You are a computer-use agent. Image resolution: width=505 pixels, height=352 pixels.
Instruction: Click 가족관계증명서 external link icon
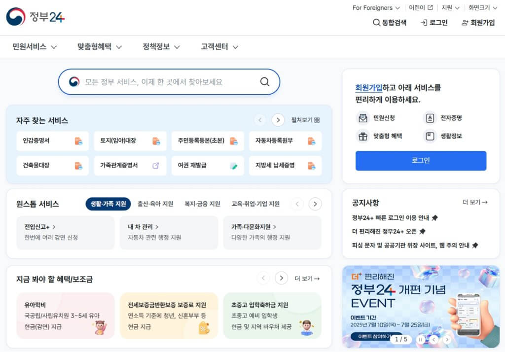click(x=155, y=166)
